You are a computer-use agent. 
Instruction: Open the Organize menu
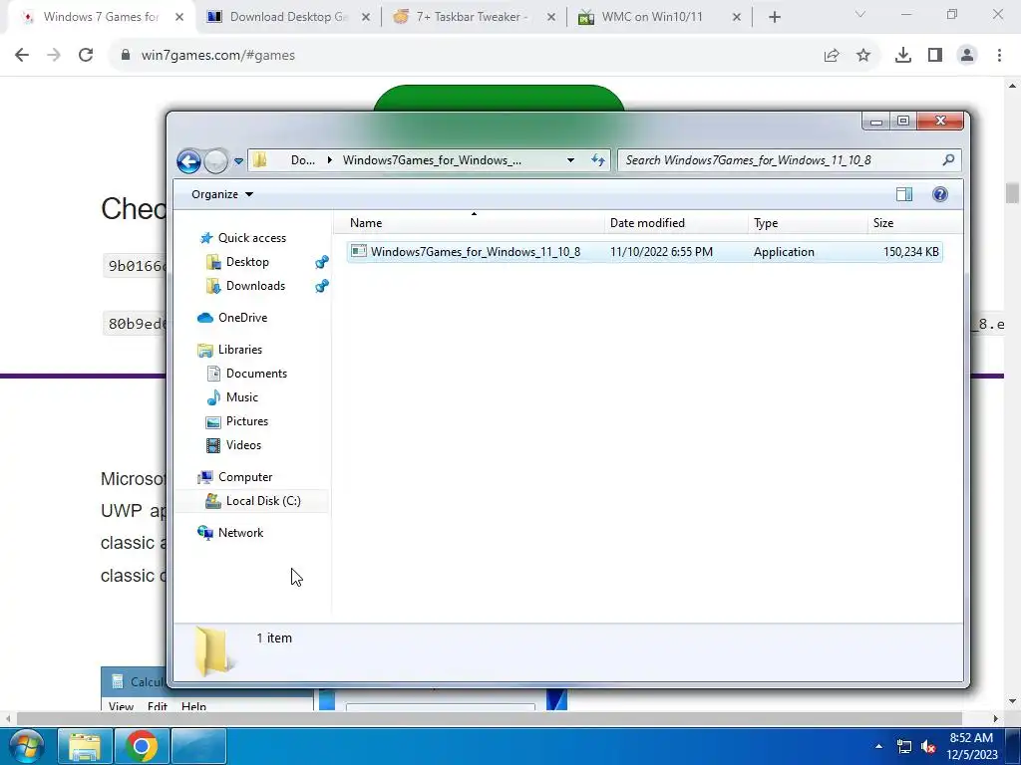222,194
